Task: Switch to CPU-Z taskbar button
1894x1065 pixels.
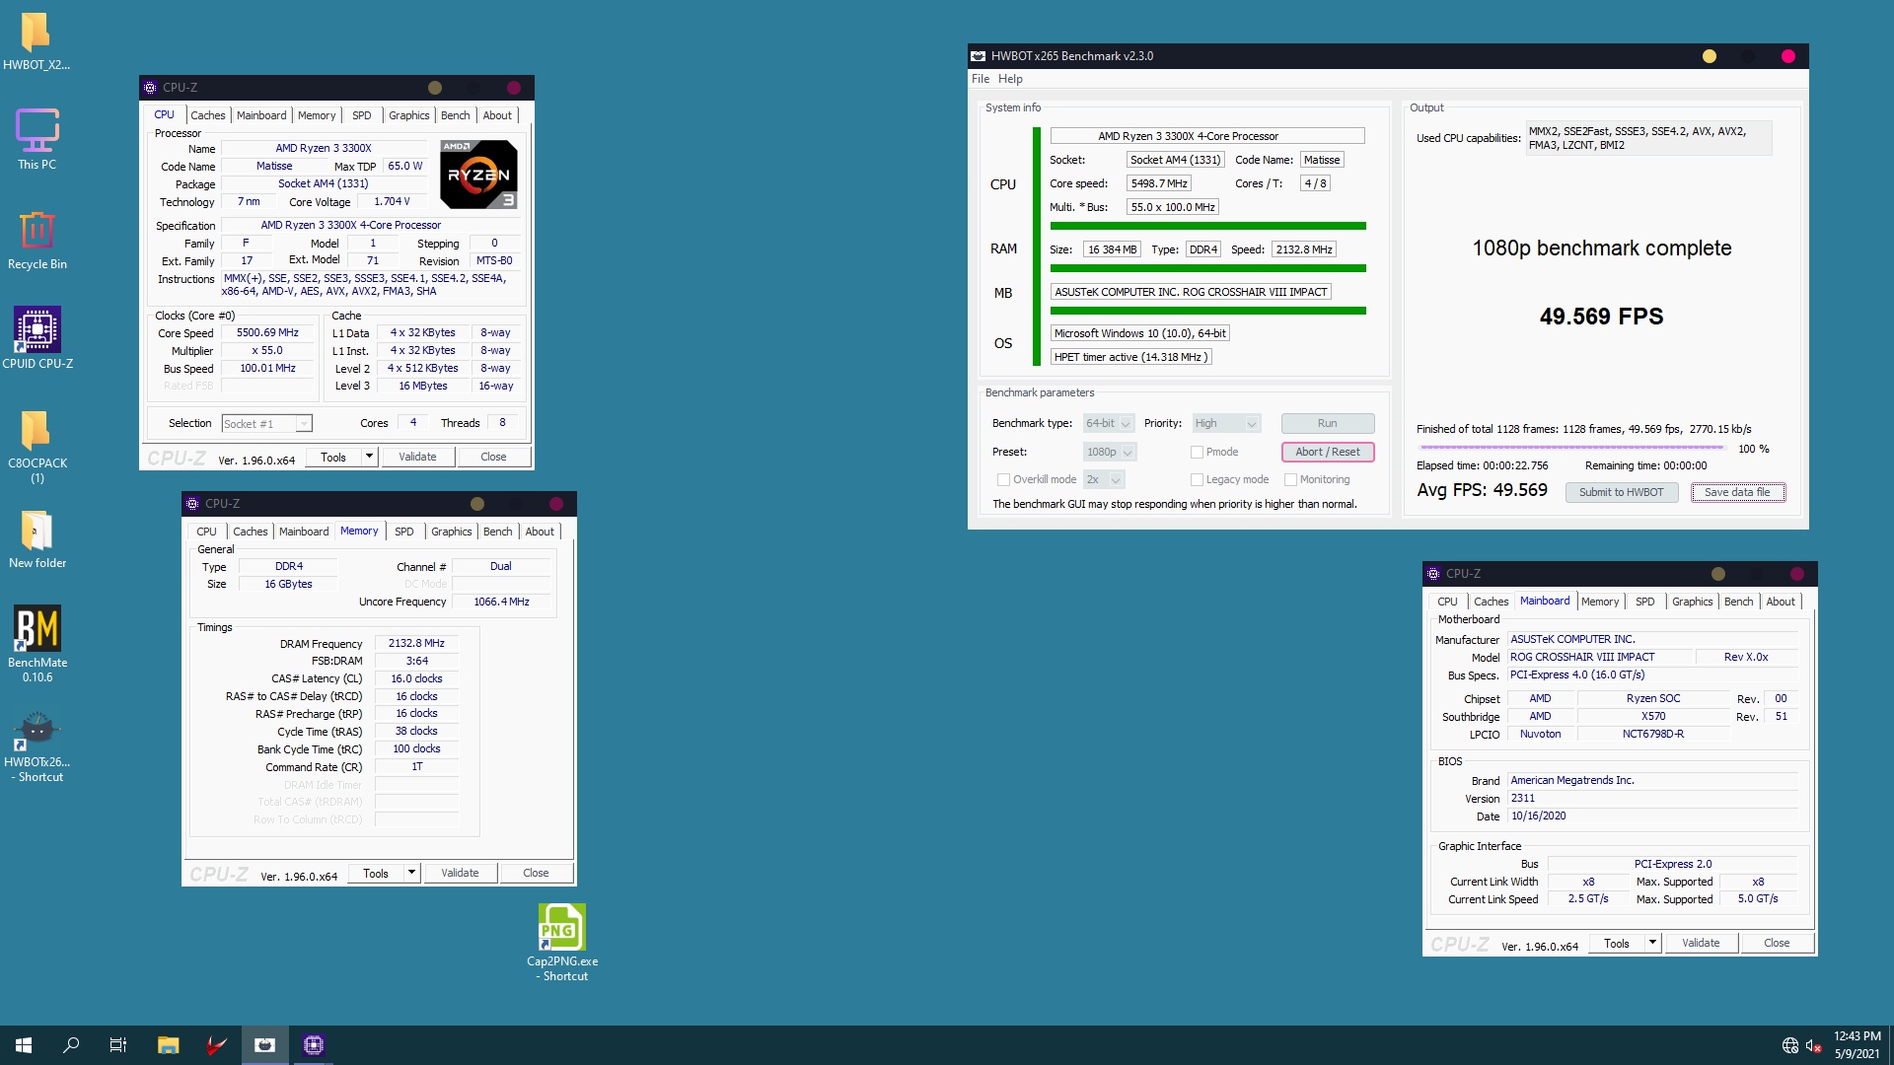Action: tap(314, 1045)
